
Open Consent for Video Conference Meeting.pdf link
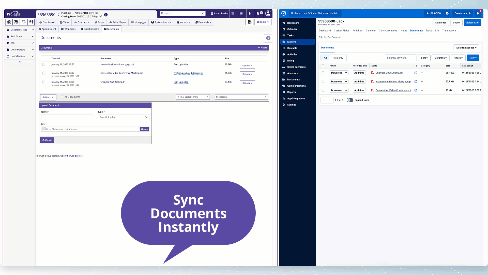121,73
